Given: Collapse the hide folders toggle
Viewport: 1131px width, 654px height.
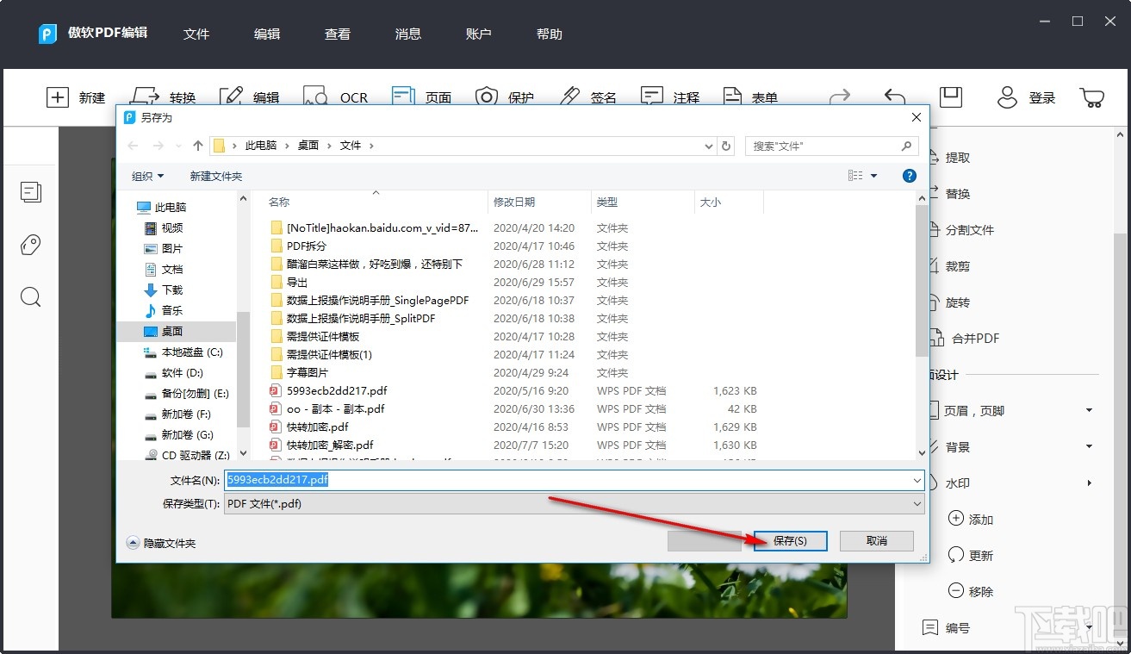Looking at the screenshot, I should [x=161, y=543].
